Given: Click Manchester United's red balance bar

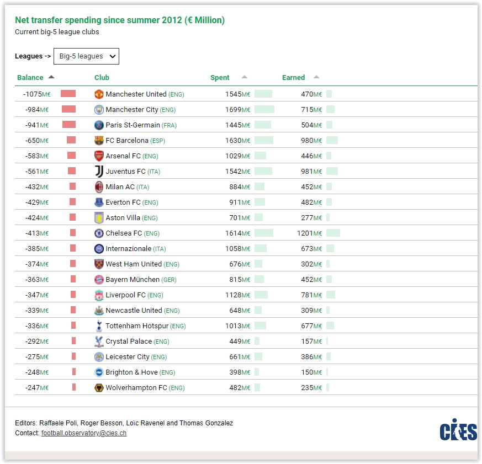Looking at the screenshot, I should (x=68, y=94).
